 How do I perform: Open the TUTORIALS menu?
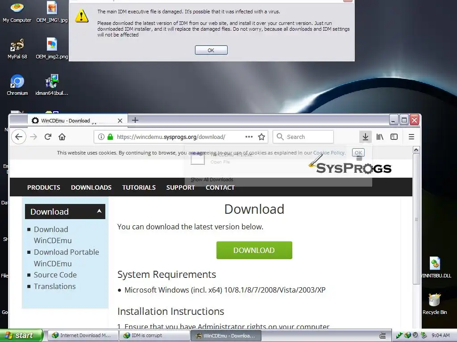(139, 187)
